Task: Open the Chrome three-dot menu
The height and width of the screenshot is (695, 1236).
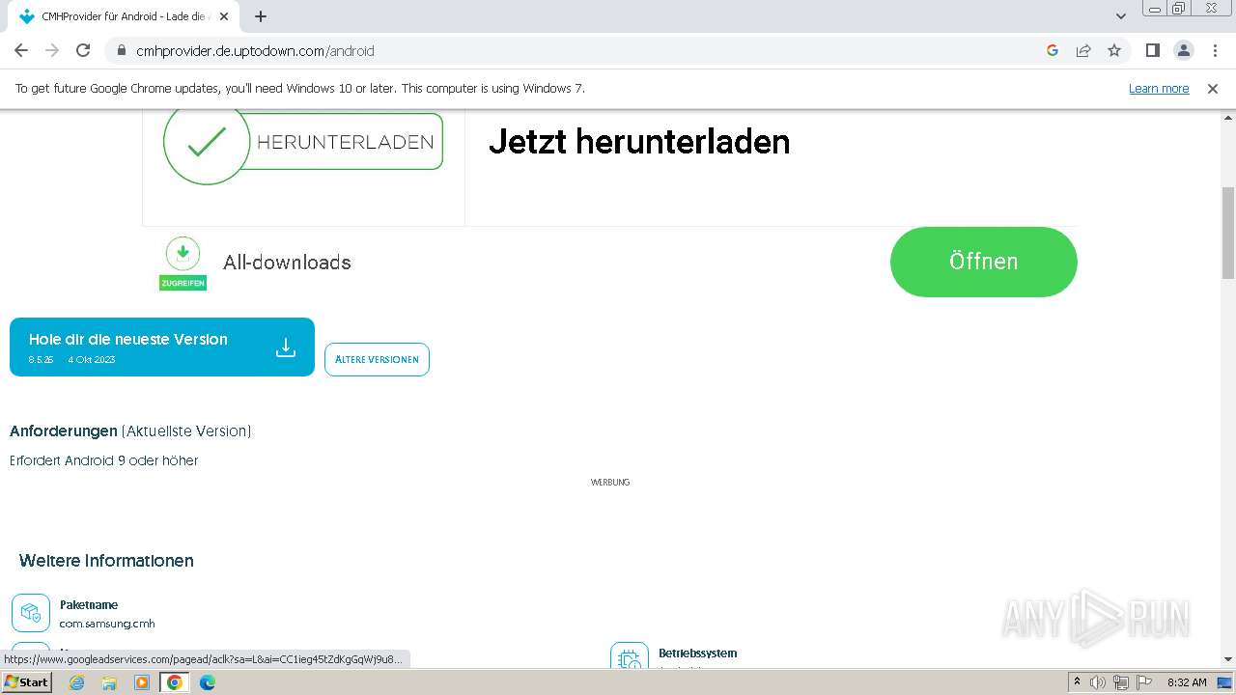Action: pos(1214,50)
